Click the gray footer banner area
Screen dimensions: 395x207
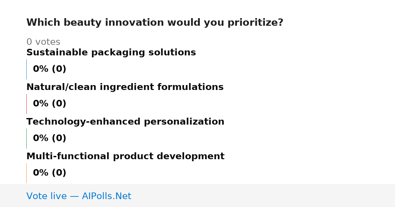197,195
